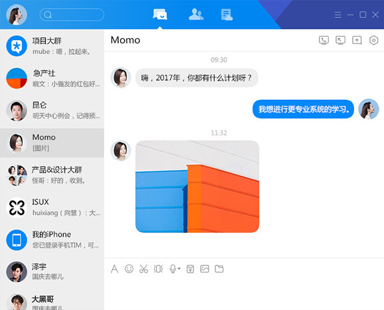
Task: Click the 急产社 blue-and-red avatar
Action: [x=17, y=79]
